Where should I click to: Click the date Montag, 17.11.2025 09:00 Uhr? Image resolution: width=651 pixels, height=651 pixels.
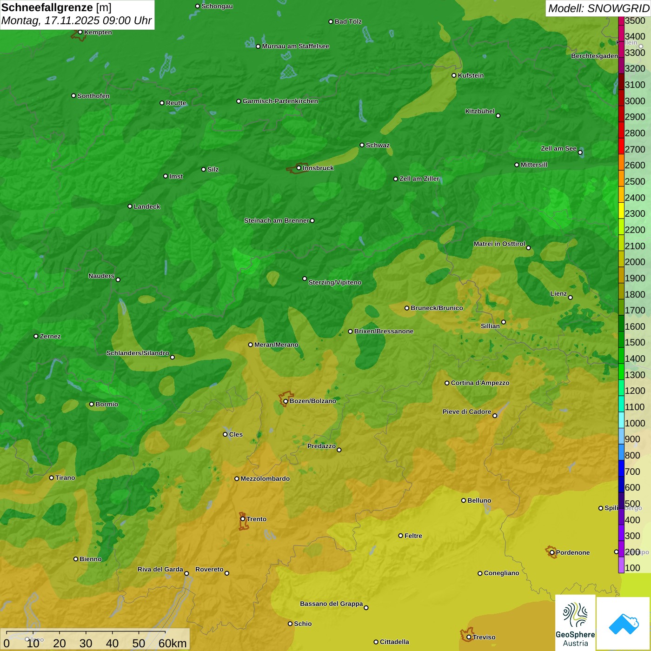(77, 20)
